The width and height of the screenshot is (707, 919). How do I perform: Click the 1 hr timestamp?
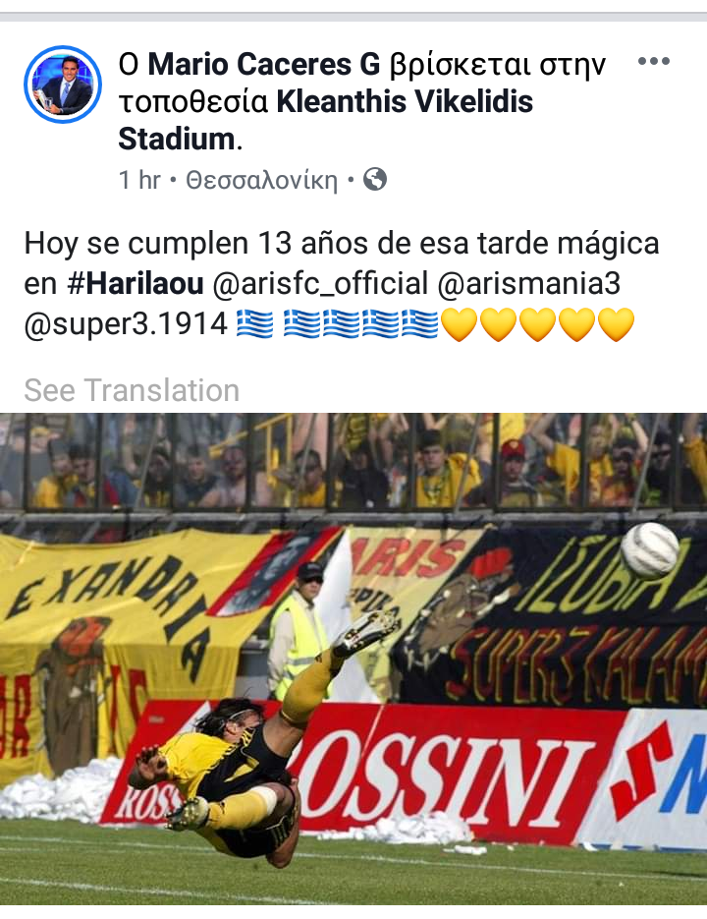[139, 180]
